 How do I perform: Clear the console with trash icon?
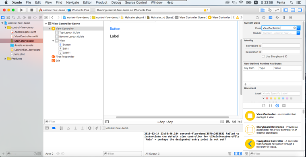pos(229,153)
